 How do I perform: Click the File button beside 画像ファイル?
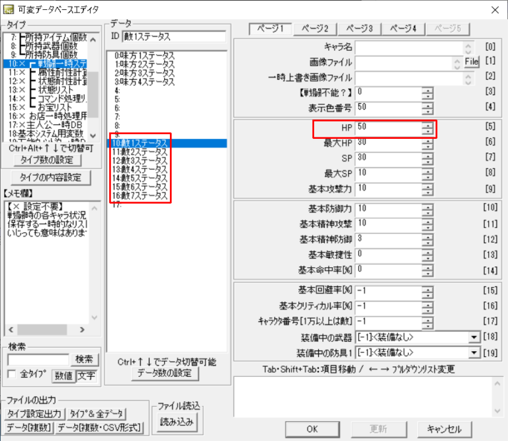pyautogui.click(x=471, y=62)
